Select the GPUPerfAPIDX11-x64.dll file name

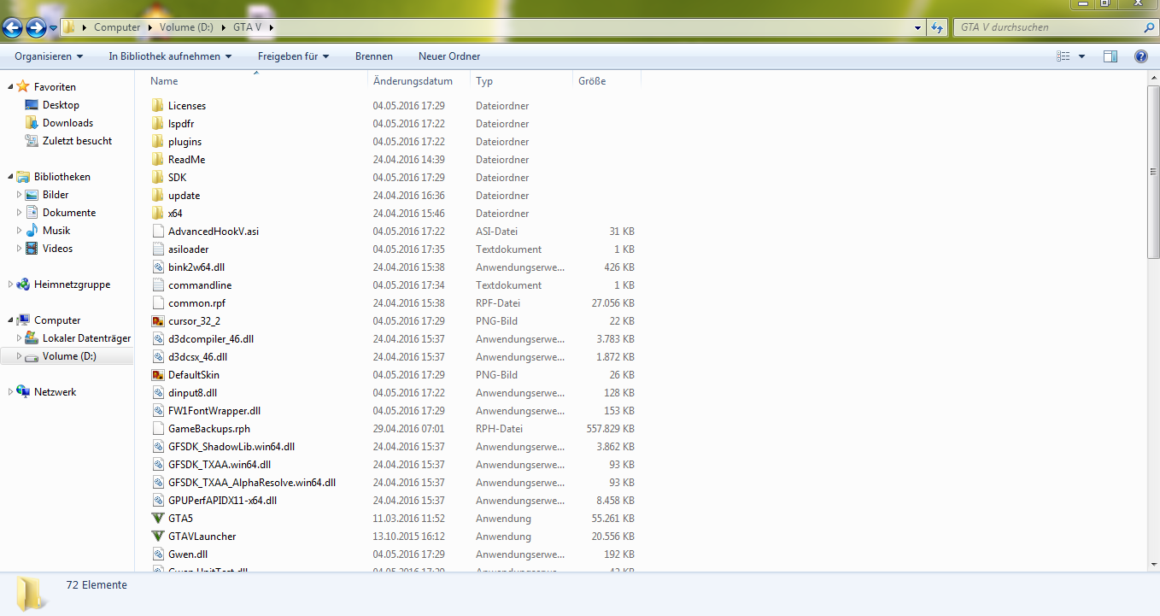pyautogui.click(x=223, y=501)
